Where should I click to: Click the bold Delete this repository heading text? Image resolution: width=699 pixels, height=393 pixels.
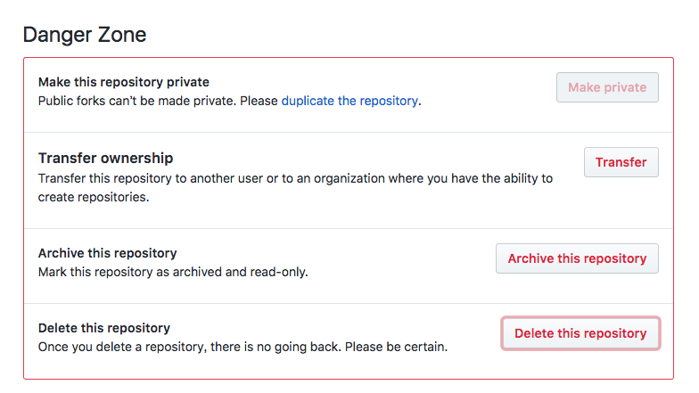point(104,328)
